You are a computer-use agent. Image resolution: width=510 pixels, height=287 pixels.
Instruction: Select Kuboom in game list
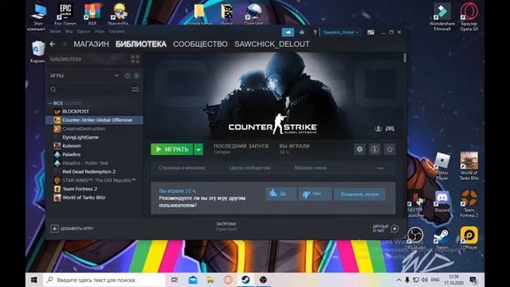94,146
